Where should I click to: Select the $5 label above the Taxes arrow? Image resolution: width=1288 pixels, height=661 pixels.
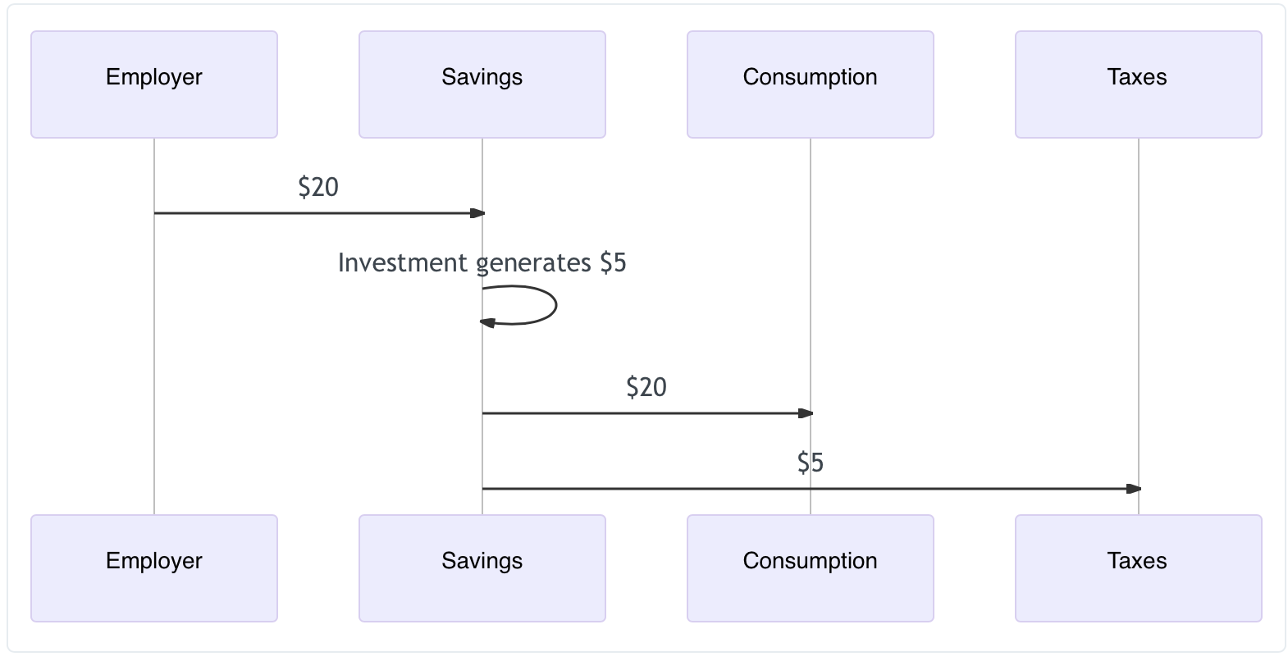point(811,463)
